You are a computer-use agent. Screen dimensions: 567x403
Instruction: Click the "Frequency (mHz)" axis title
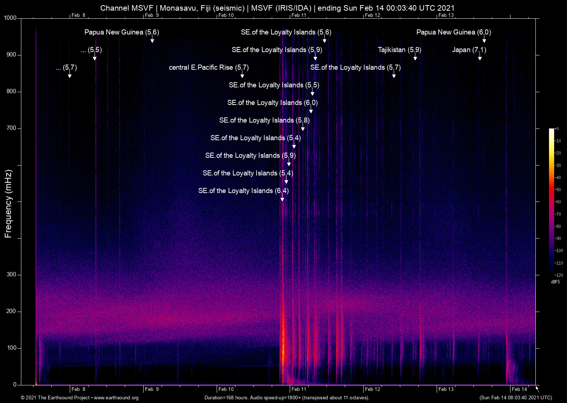[x=8, y=204]
